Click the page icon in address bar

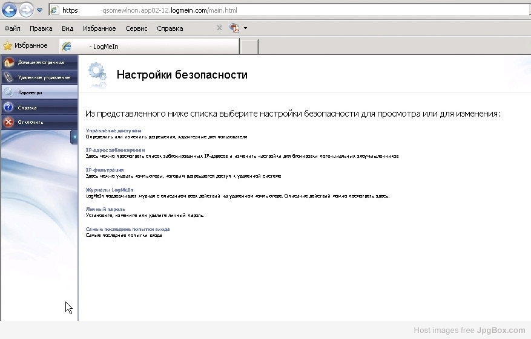click(x=54, y=10)
